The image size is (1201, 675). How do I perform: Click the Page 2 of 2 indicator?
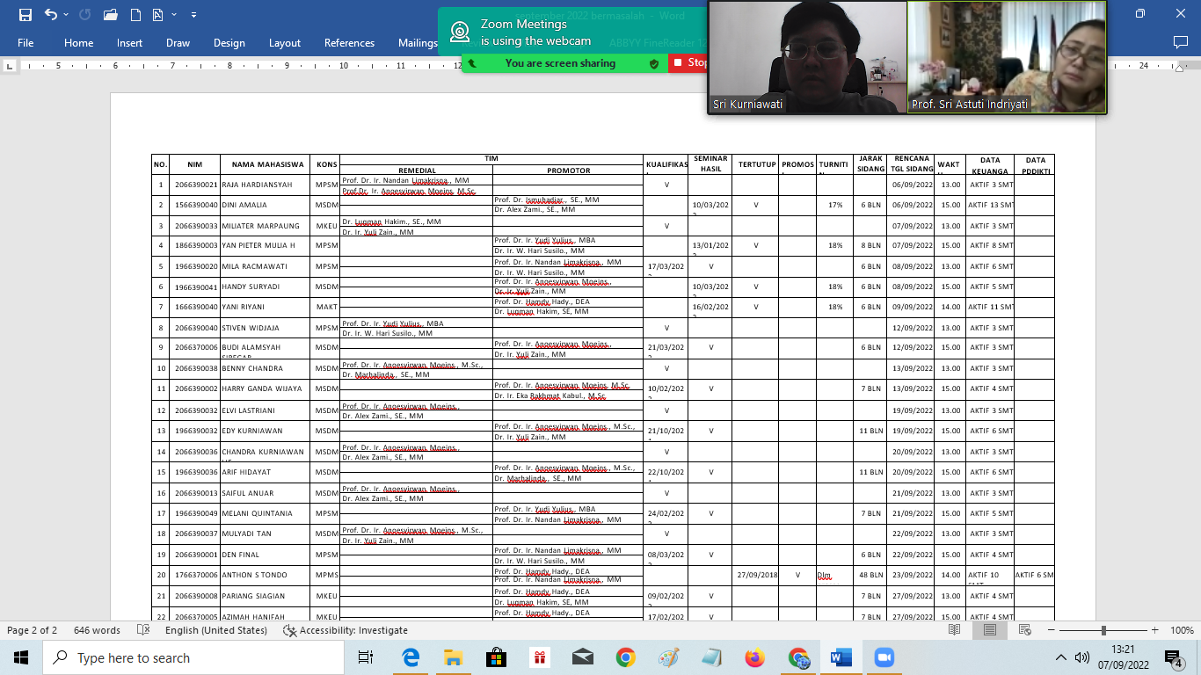tap(32, 630)
